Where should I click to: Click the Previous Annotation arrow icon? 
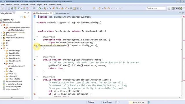click(x=99, y=8)
